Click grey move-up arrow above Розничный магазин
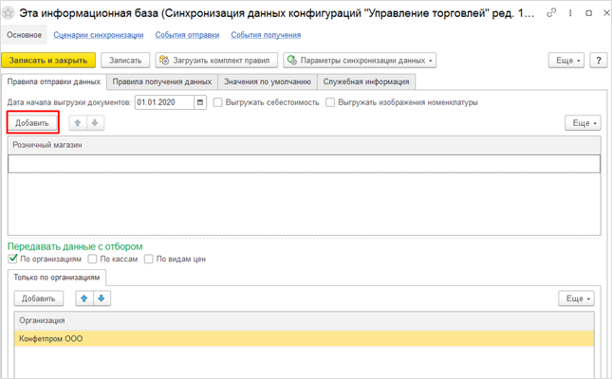 pos(78,123)
